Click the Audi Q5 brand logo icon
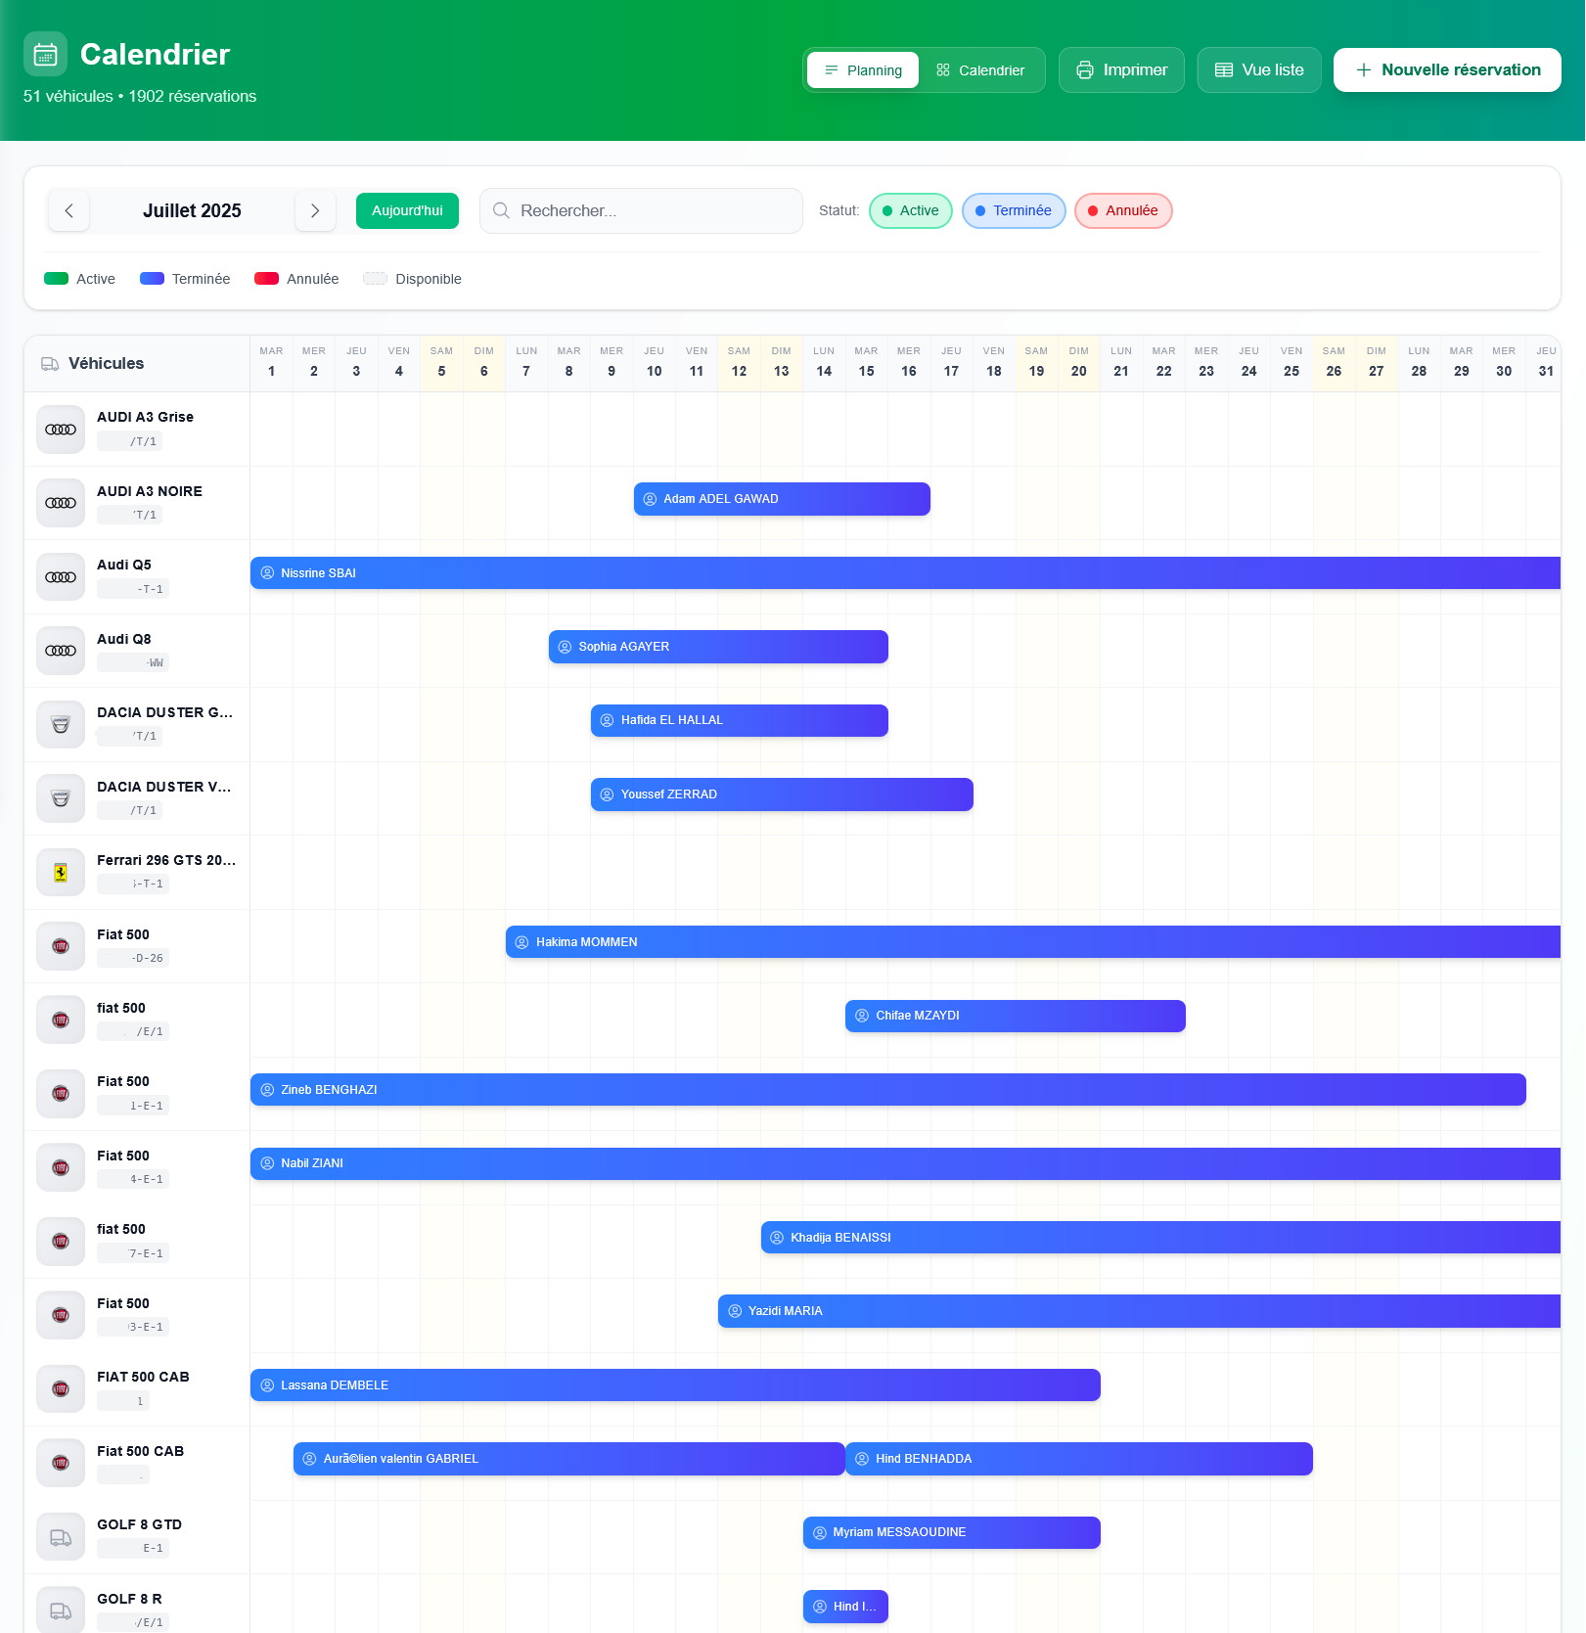This screenshot has height=1633, width=1586. (60, 576)
